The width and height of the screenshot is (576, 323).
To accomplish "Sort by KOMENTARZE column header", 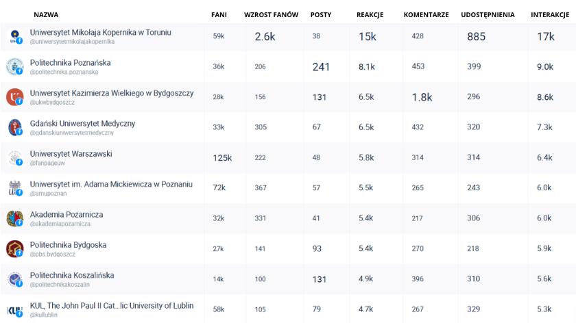I will pyautogui.click(x=426, y=14).
